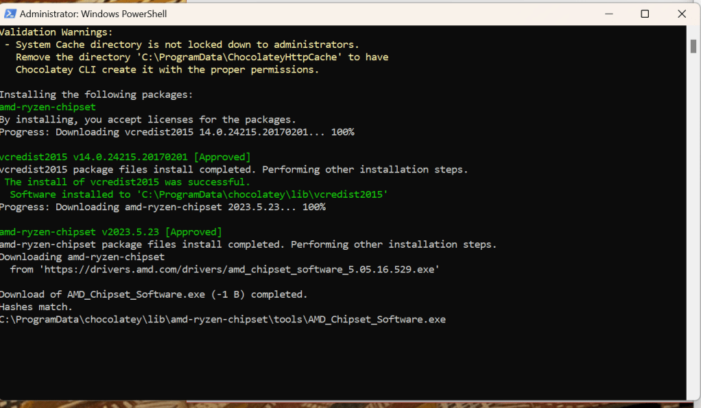
Task: Click the 'Software installed to' path line
Action: [x=199, y=194]
